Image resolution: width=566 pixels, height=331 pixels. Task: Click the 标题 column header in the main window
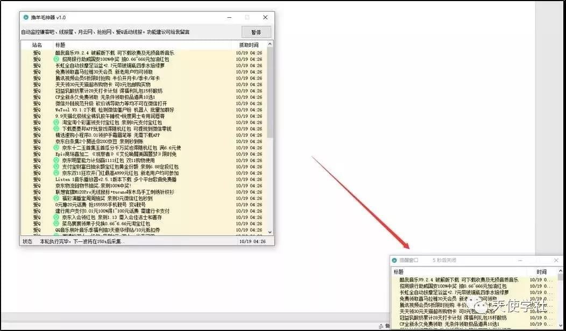click(x=142, y=45)
